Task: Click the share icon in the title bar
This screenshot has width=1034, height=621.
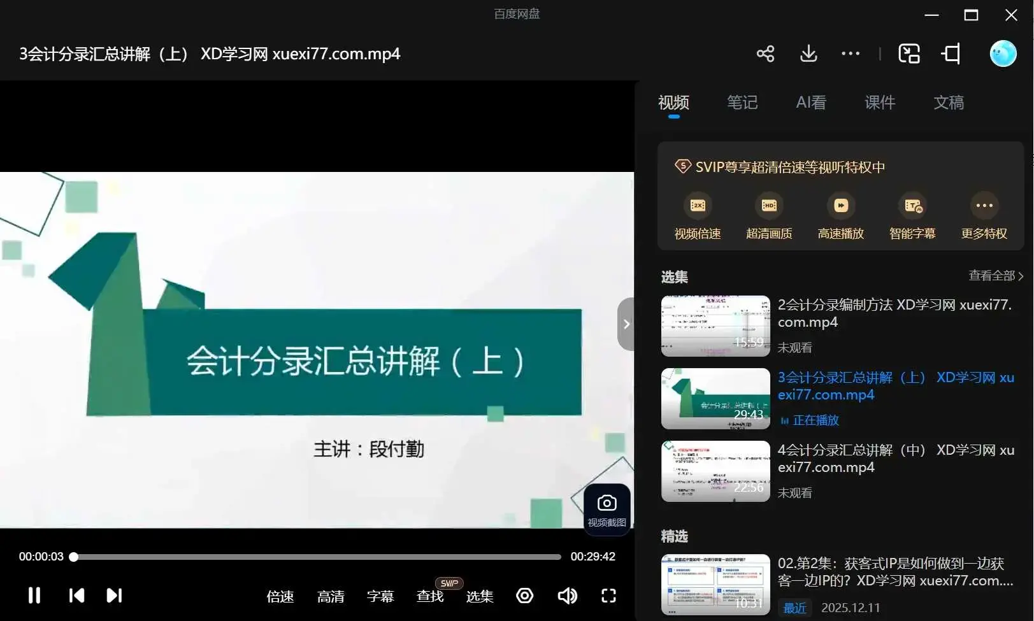Action: [x=765, y=54]
